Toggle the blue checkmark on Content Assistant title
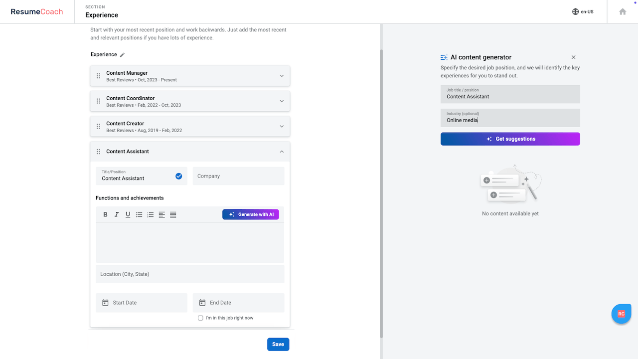The height and width of the screenshot is (359, 638). click(x=178, y=176)
